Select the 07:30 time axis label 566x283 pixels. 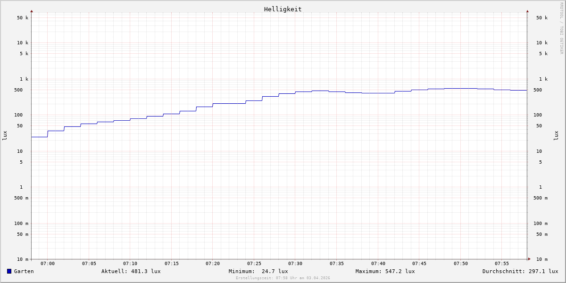tap(295, 264)
